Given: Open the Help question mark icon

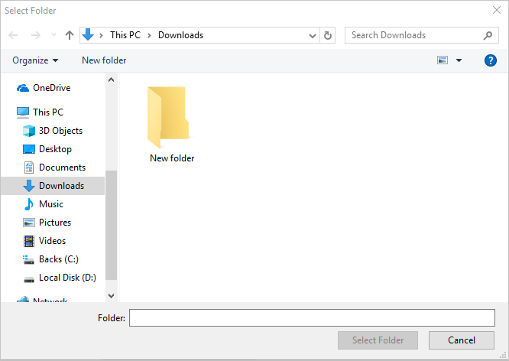Looking at the screenshot, I should tap(491, 60).
